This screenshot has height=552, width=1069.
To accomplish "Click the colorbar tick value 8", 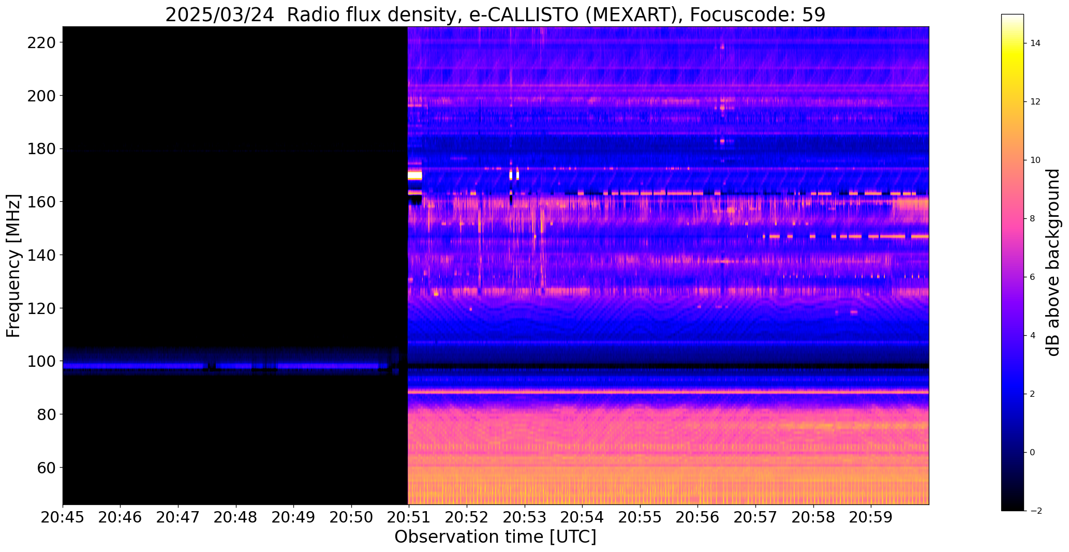I will (1032, 219).
